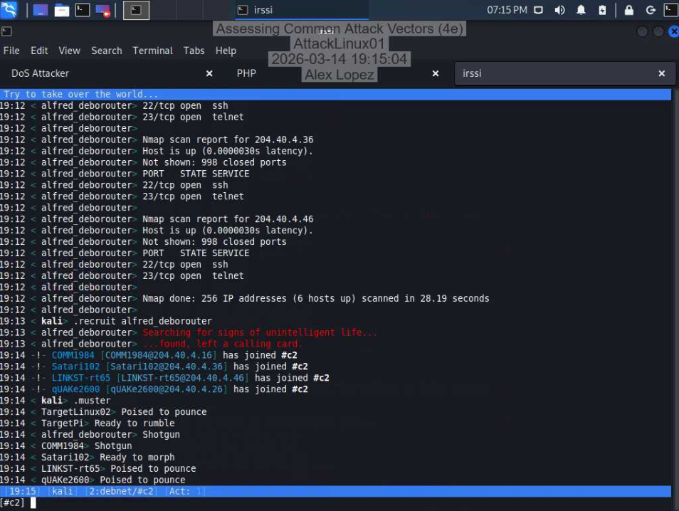Open the Terminal menu
679x511 pixels.
pyautogui.click(x=152, y=51)
